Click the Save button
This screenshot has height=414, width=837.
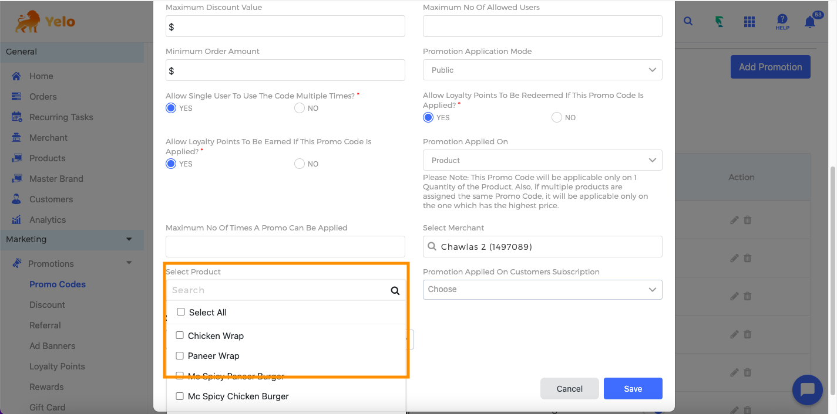click(633, 389)
